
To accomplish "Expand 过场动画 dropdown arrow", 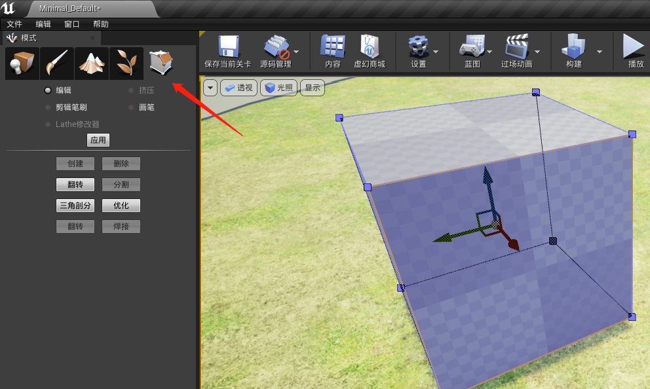I will point(537,52).
